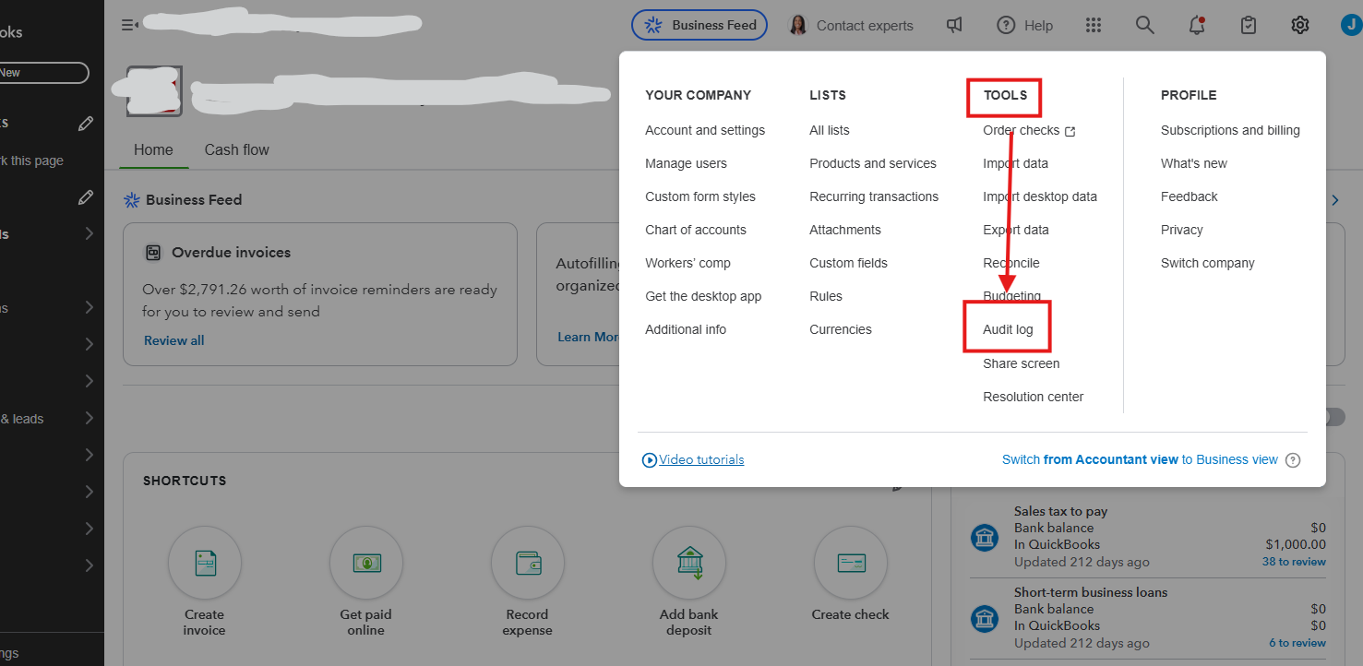
Task: Open Custom form styles
Action: click(700, 196)
